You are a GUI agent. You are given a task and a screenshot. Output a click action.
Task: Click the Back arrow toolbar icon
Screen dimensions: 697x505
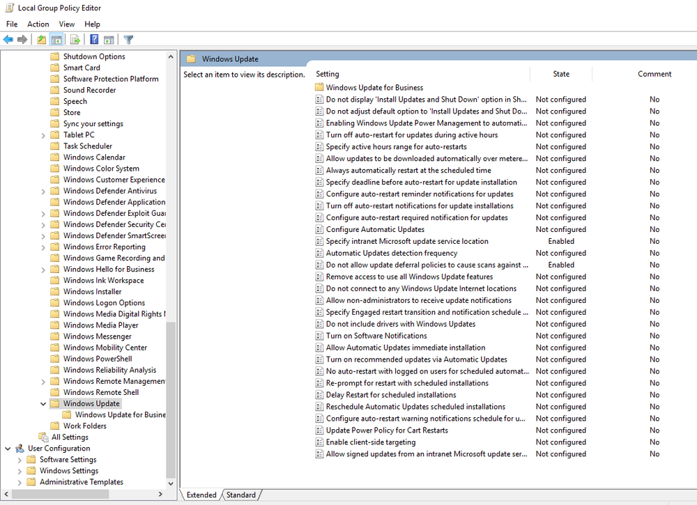coord(8,40)
